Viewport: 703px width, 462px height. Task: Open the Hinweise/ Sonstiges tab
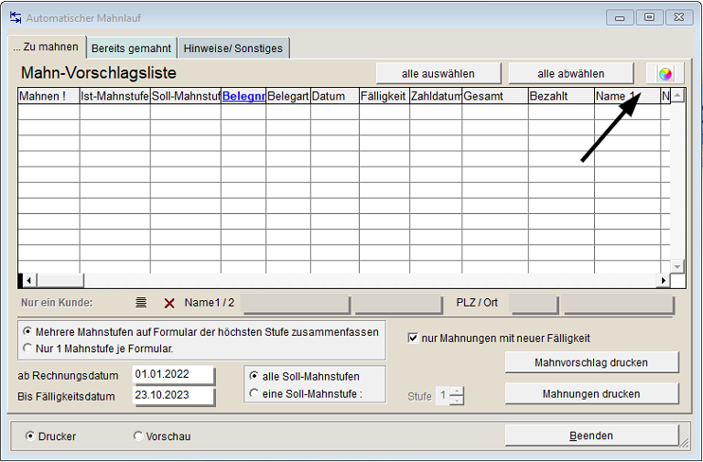(x=233, y=48)
